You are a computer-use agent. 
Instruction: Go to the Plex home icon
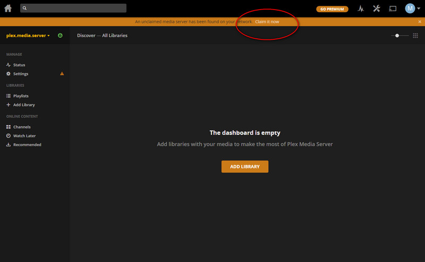click(8, 9)
